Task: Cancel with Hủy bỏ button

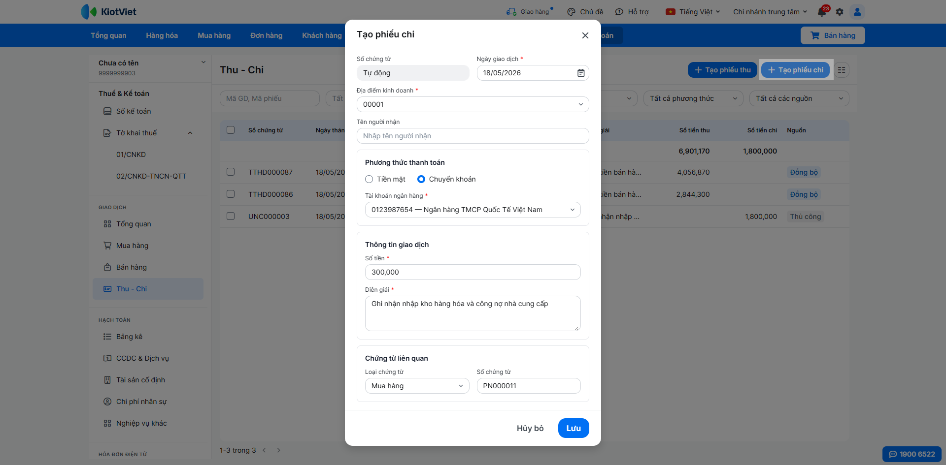Action: pyautogui.click(x=530, y=428)
